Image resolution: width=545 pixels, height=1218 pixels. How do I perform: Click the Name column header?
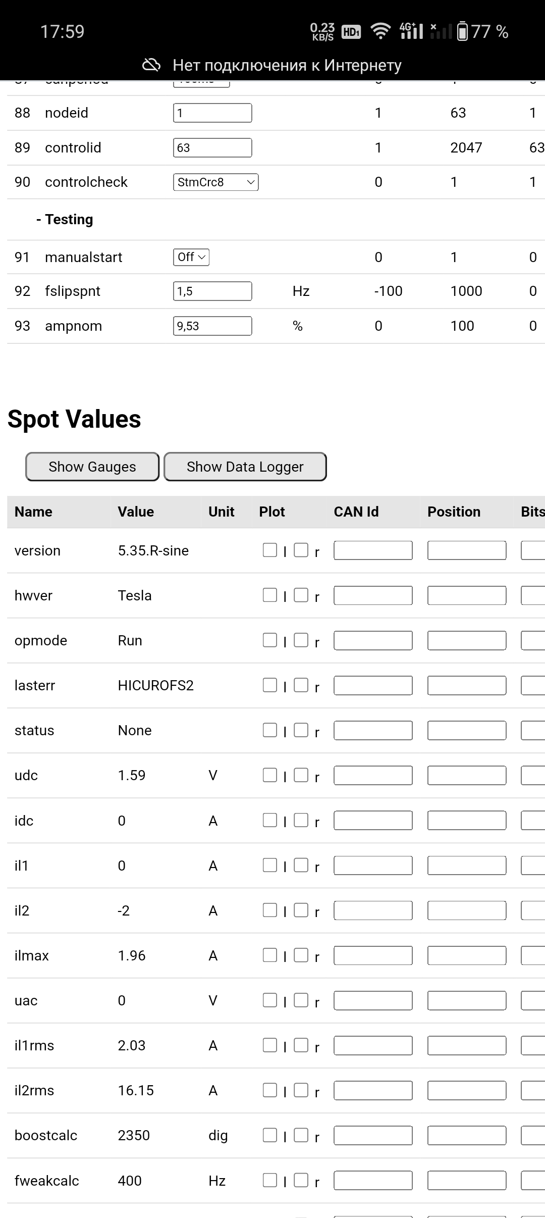34,512
